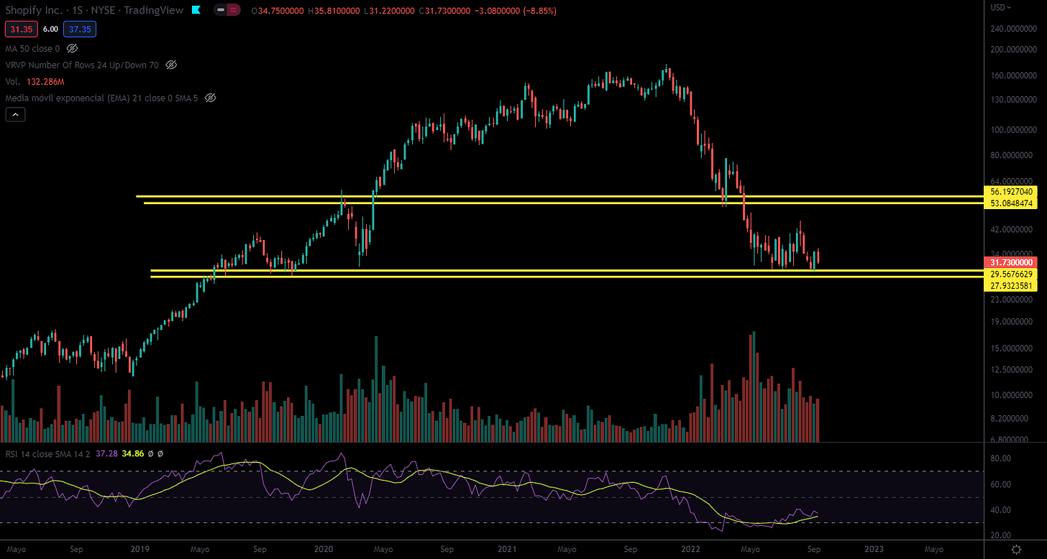
Task: Select the Vol. 132.286M legend label
Action: tap(33, 80)
